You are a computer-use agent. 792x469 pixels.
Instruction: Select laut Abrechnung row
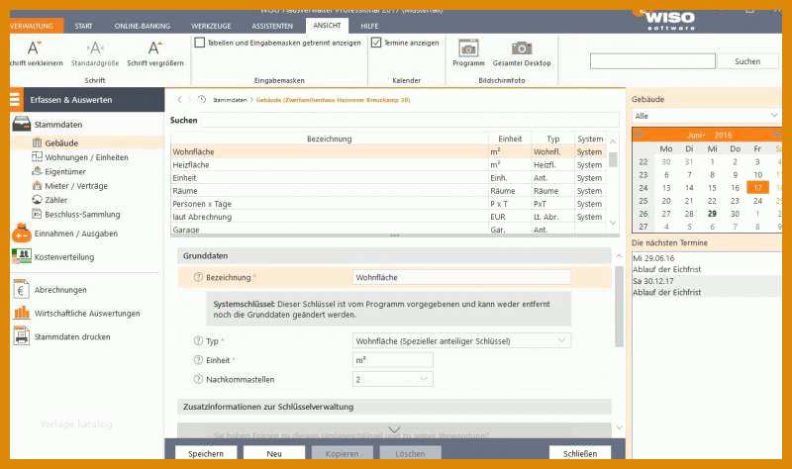tap(389, 217)
